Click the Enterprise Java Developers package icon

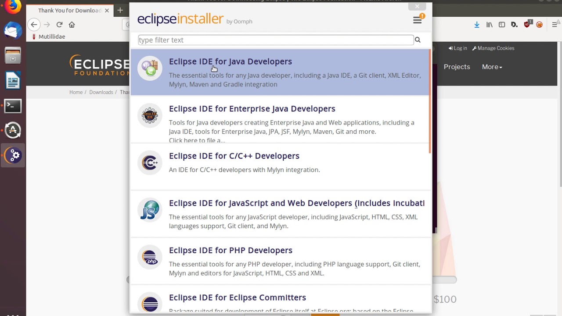pyautogui.click(x=150, y=115)
